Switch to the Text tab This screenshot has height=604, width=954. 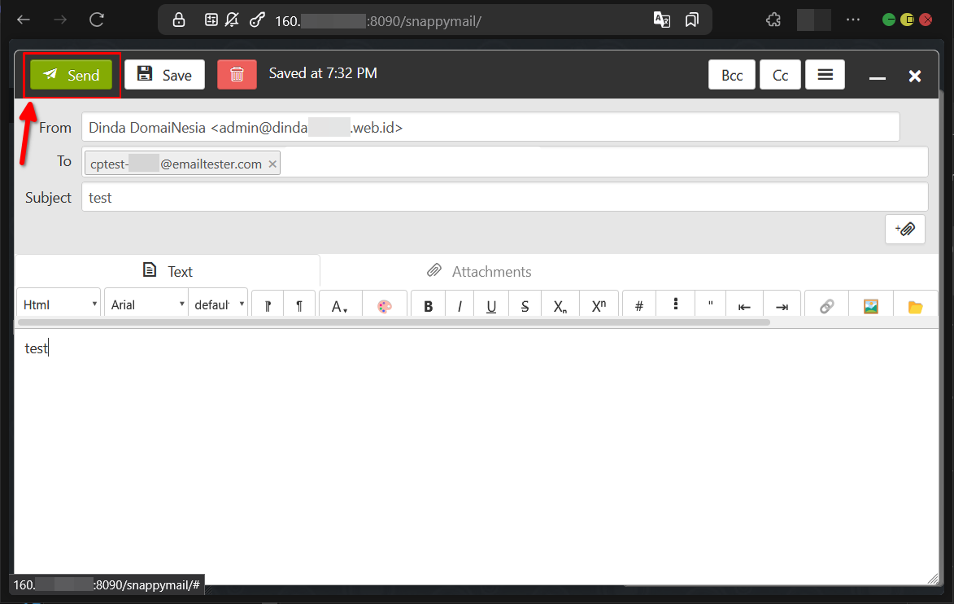pos(168,271)
